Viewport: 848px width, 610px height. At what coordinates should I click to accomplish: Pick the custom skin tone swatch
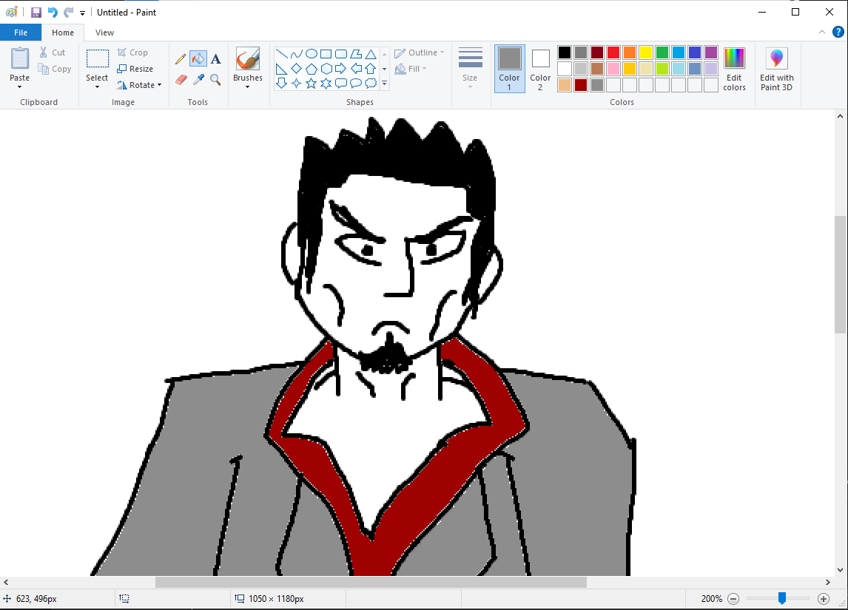[565, 85]
